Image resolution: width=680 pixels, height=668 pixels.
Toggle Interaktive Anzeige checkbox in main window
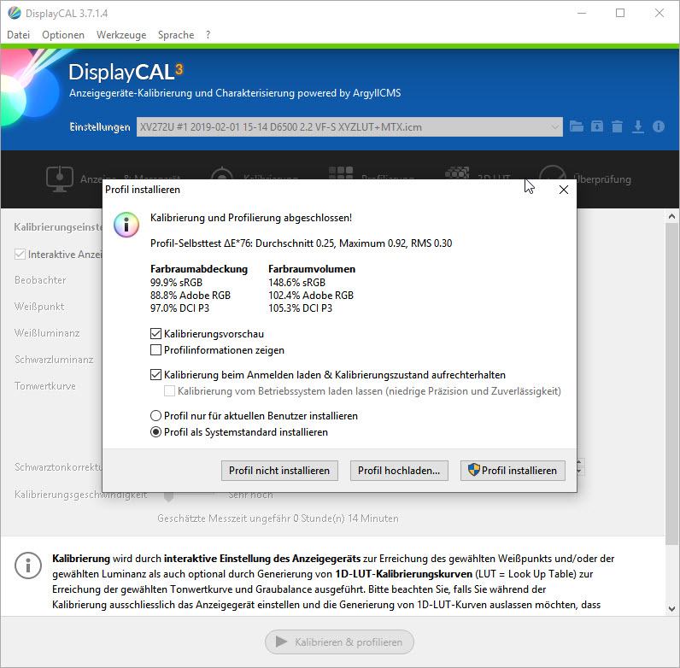click(20, 255)
